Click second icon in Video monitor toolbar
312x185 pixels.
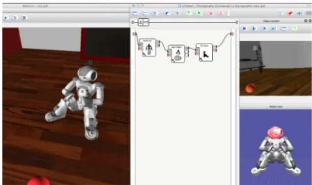pos(254,29)
